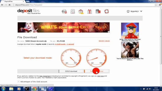The image size is (162, 91).
Task: Click the browser back arrow
Action: (x=2, y=5)
